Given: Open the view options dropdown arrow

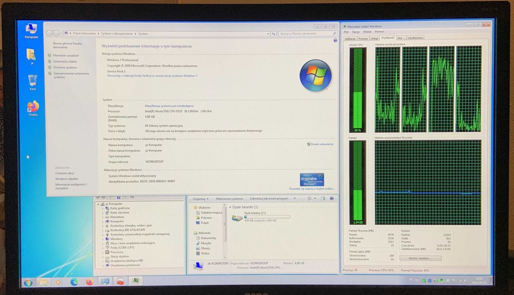Looking at the screenshot, I should tap(315, 198).
